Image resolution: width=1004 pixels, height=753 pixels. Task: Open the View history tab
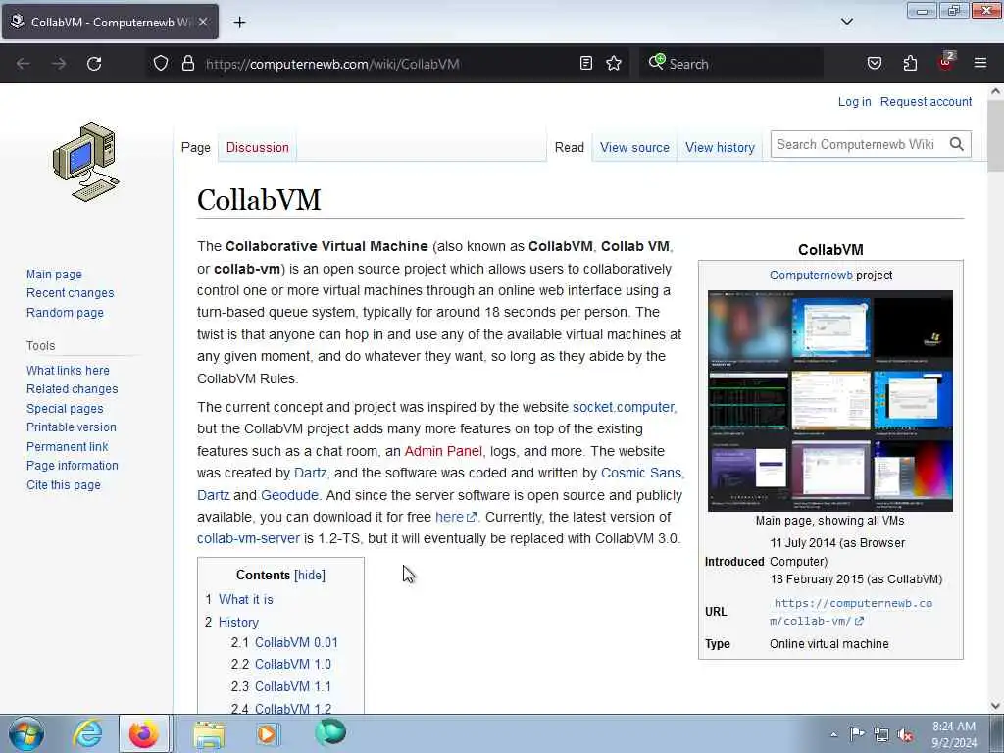(721, 147)
